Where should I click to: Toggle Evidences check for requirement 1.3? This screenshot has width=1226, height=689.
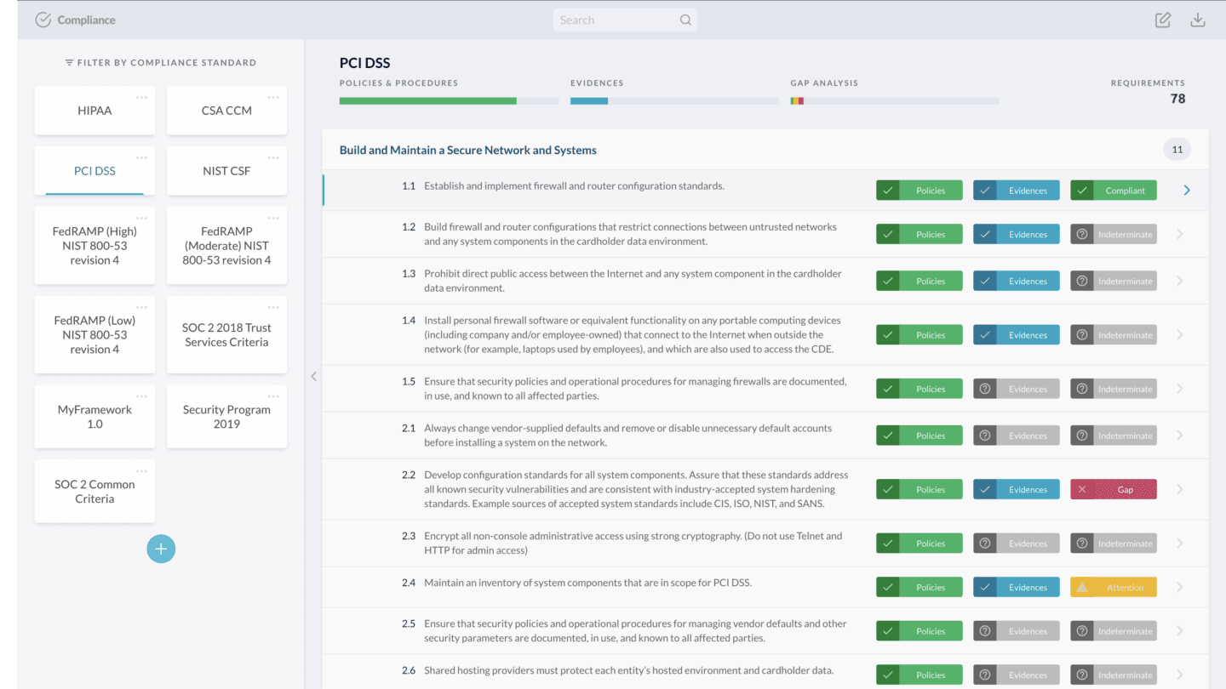985,282
